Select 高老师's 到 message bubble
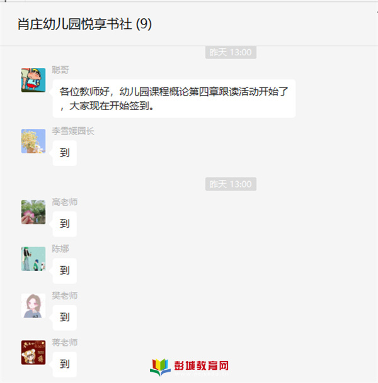 65,224
